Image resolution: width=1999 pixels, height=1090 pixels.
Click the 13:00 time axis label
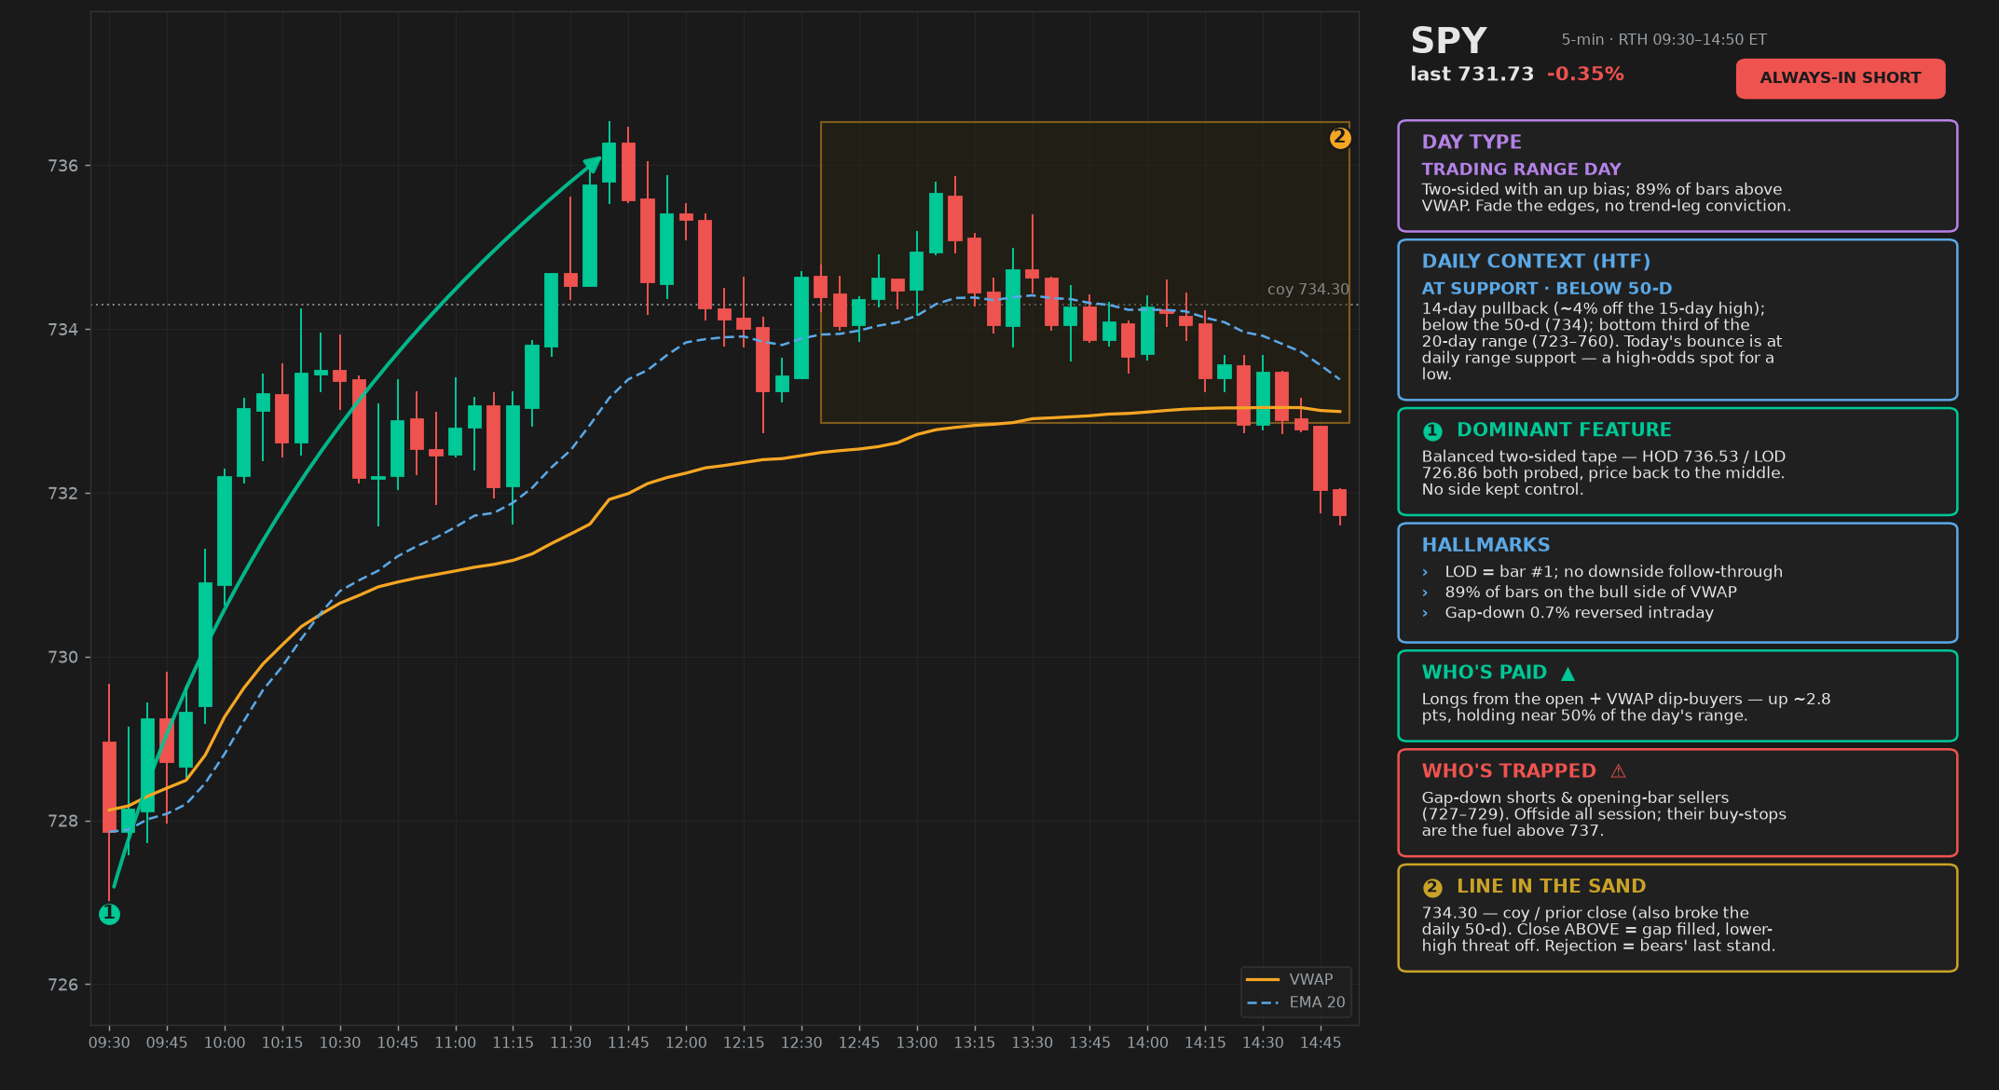coord(917,1042)
